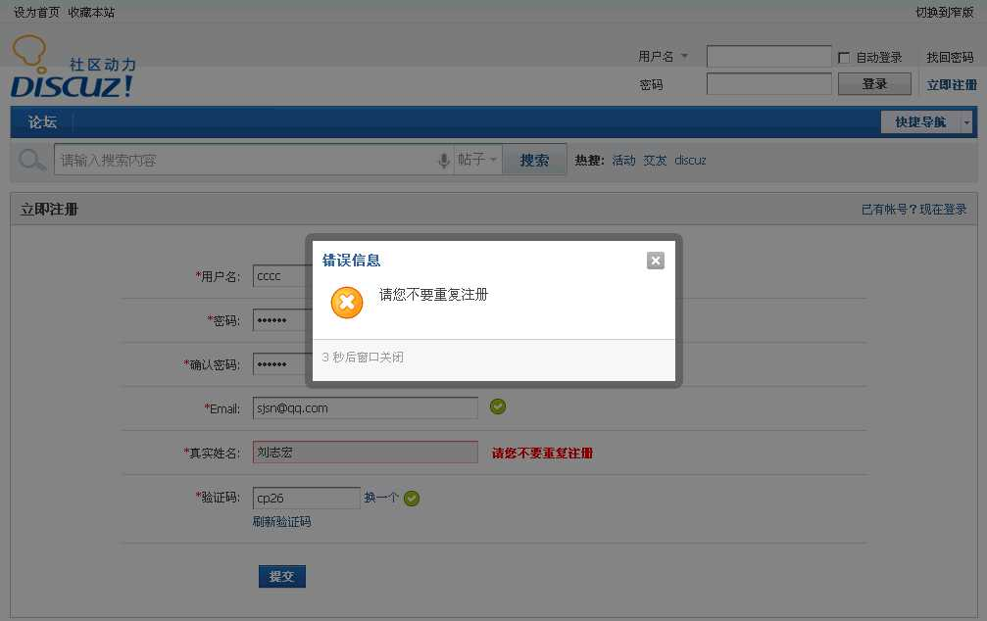Submit the form with 提交 button

(x=282, y=576)
